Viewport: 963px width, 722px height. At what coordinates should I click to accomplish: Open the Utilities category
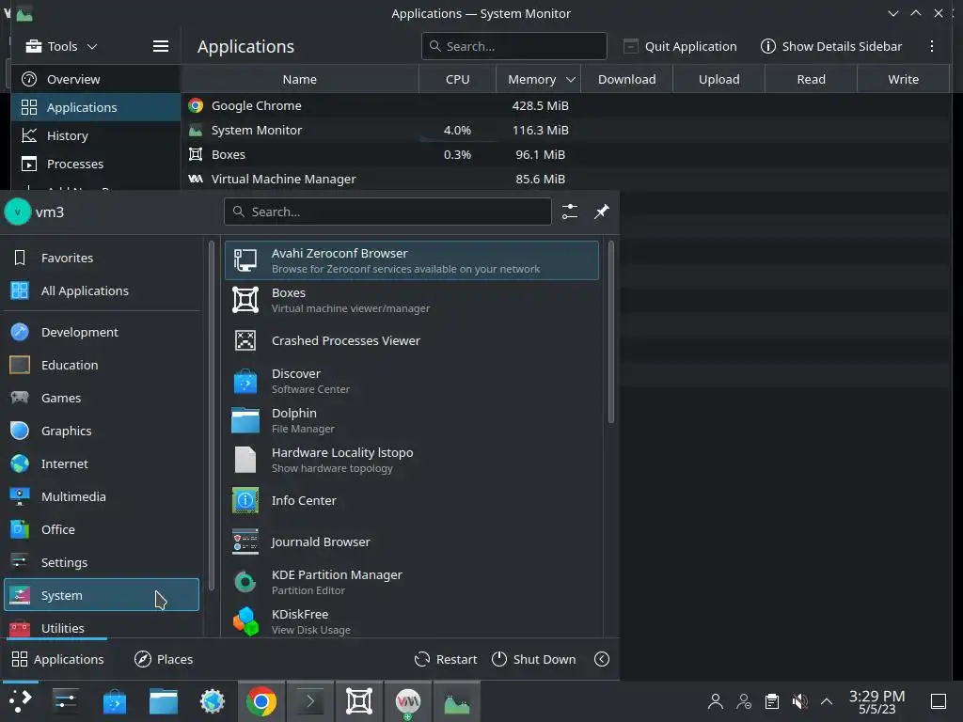(102, 627)
